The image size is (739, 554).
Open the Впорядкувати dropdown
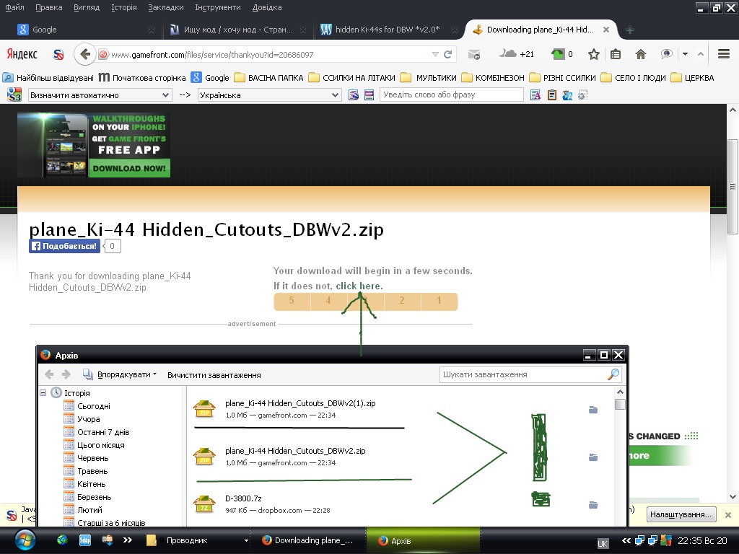(120, 374)
